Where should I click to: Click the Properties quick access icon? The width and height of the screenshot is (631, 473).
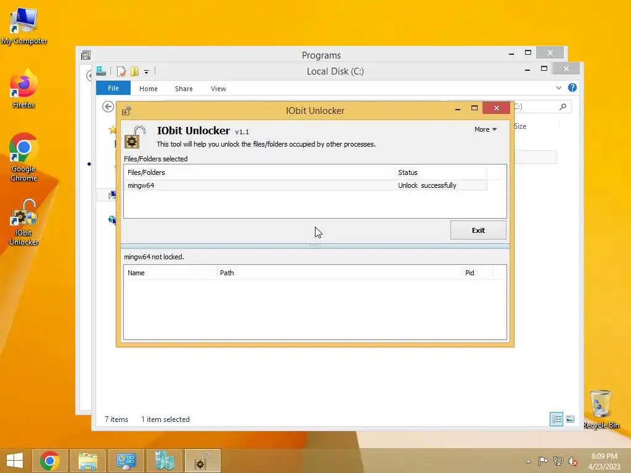pos(121,71)
